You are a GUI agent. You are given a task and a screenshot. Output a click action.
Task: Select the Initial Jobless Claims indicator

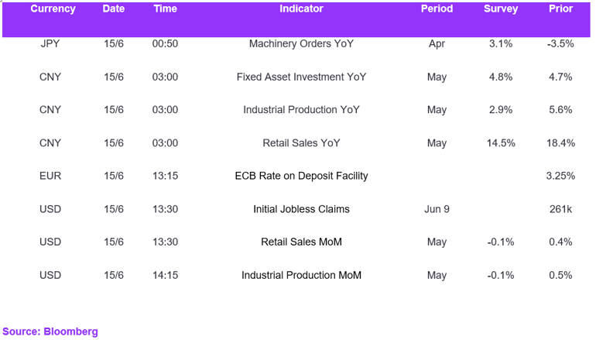[x=301, y=209]
